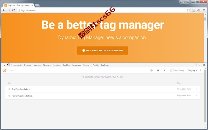Click Get The Chrome Extension button

click(103, 50)
